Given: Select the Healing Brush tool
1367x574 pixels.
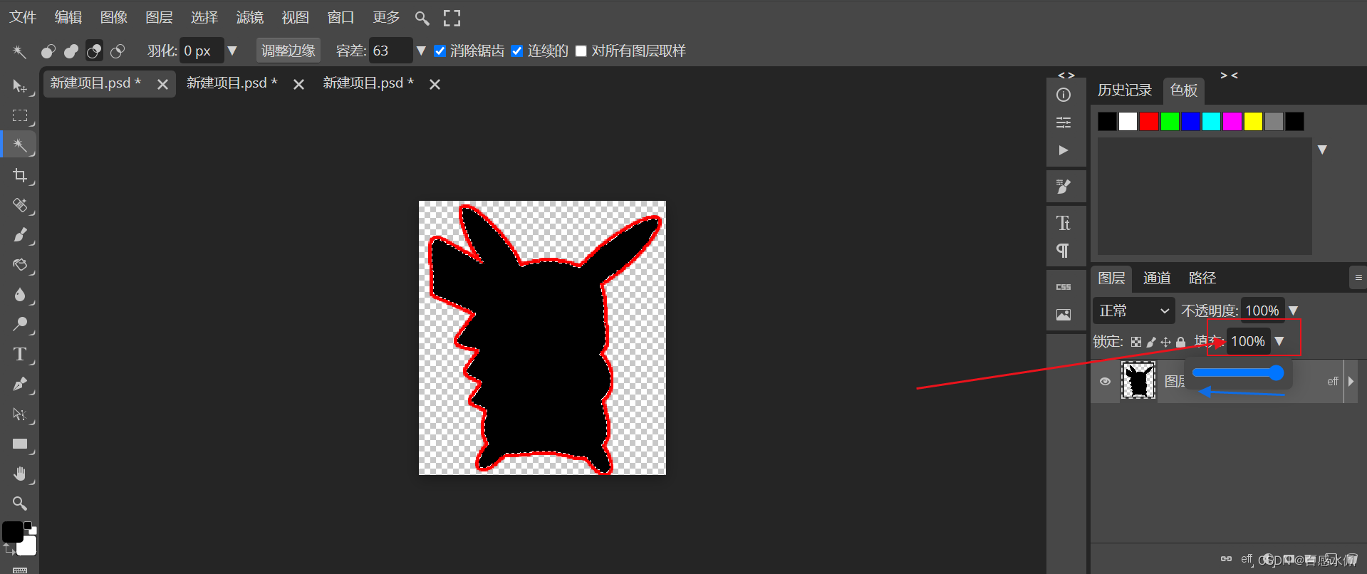Looking at the screenshot, I should click(19, 205).
